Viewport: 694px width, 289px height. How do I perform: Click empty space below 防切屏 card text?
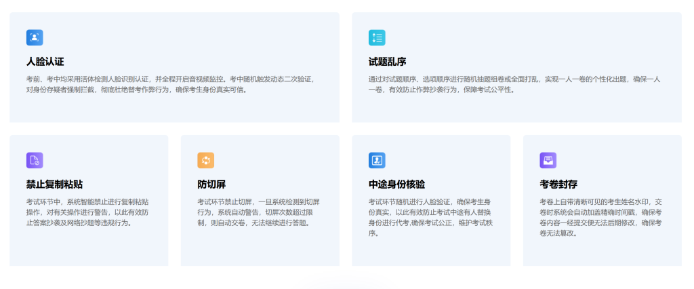pyautogui.click(x=260, y=248)
